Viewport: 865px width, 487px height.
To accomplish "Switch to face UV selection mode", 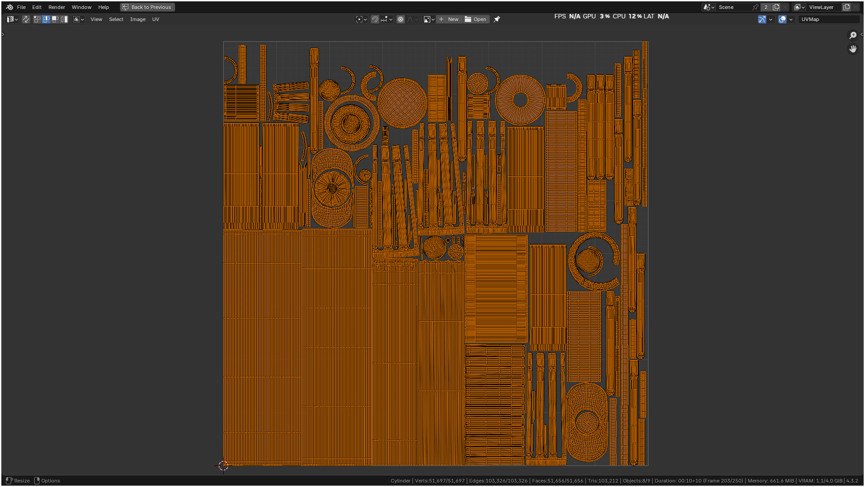I will (55, 19).
